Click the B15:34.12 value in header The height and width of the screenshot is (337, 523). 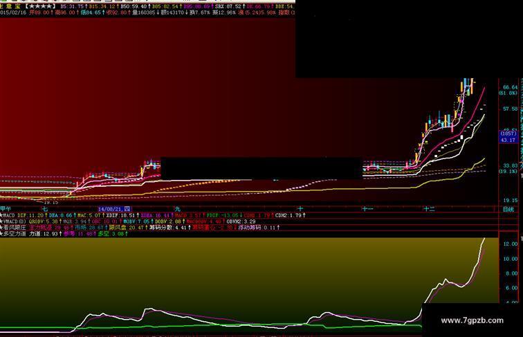tap(102, 6)
